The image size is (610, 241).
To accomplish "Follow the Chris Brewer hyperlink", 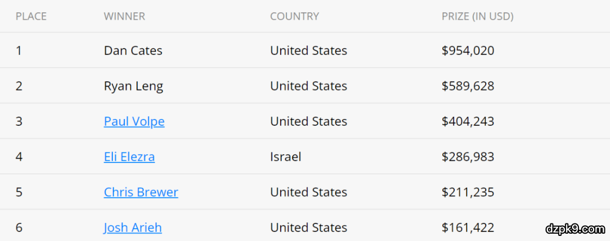I will (x=141, y=192).
